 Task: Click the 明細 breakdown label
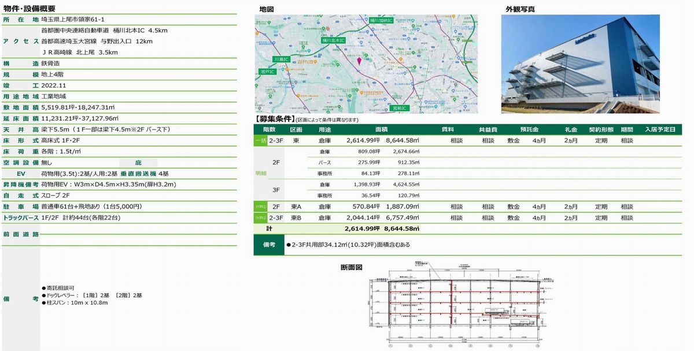[261, 173]
